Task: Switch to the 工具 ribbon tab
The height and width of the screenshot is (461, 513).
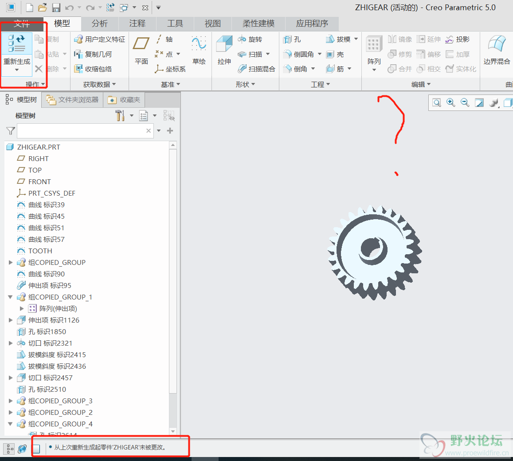Action: 175,24
